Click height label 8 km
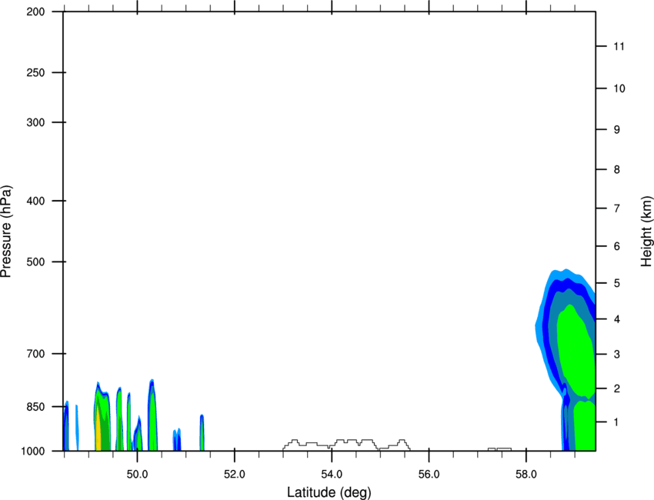The height and width of the screenshot is (500, 654). [x=616, y=169]
